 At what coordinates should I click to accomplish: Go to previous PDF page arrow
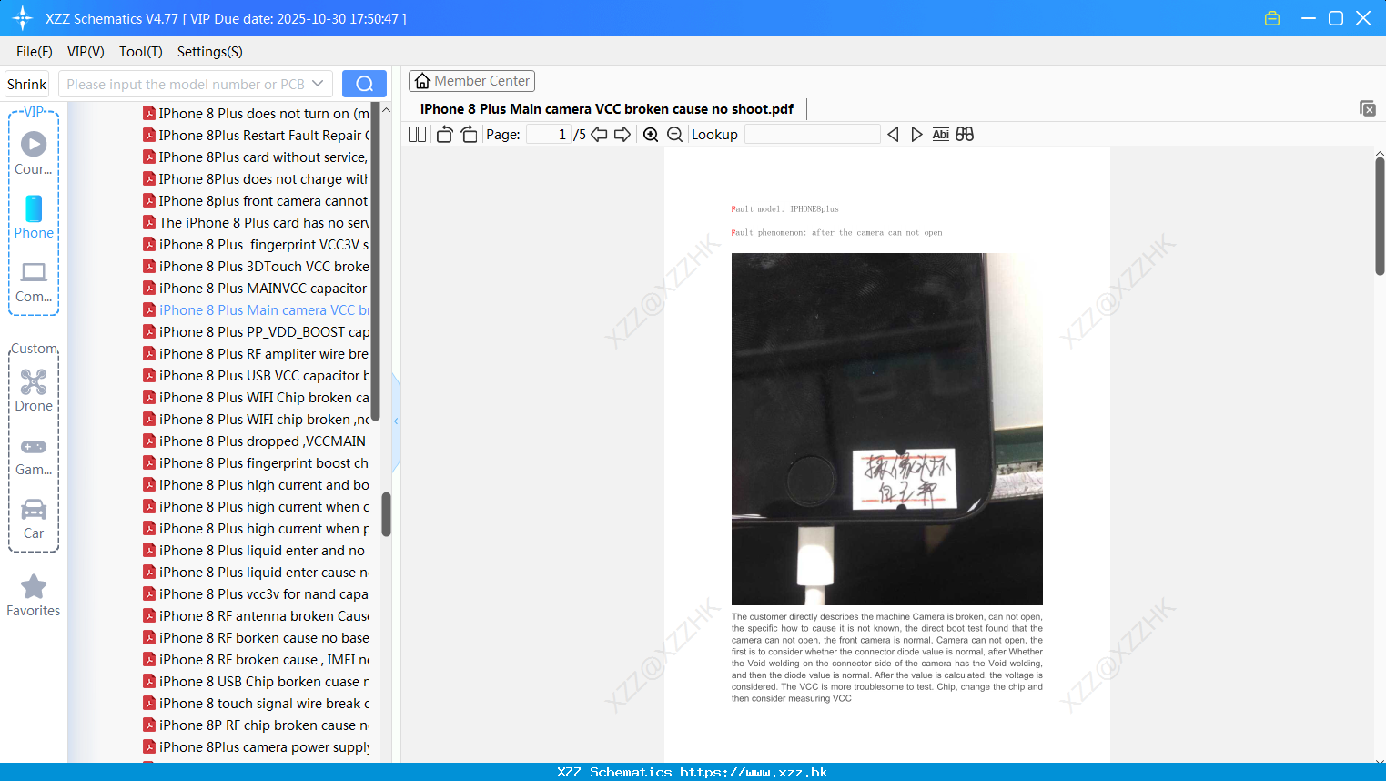599,135
